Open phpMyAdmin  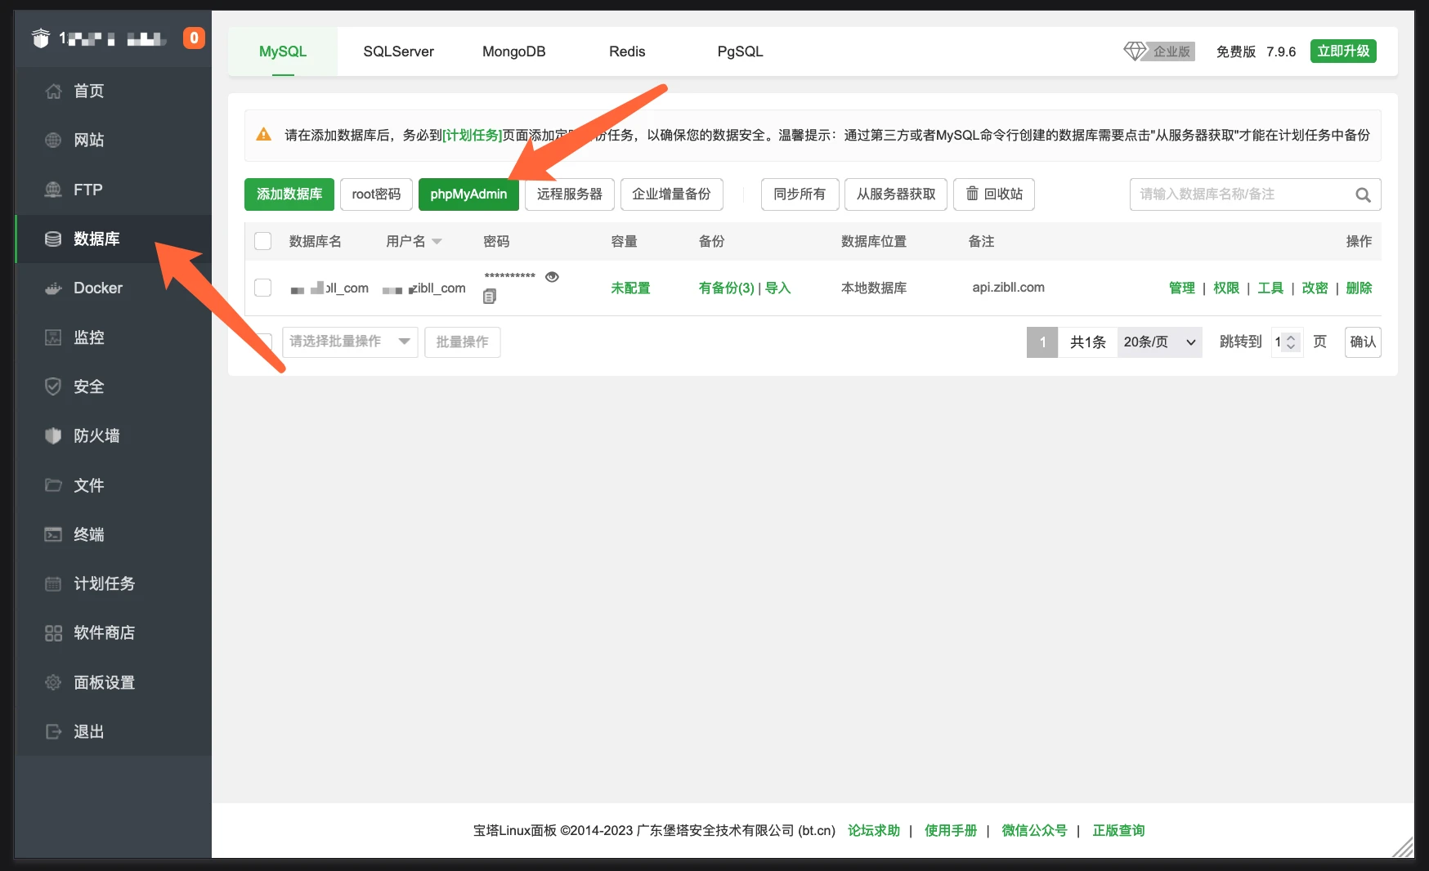468,194
